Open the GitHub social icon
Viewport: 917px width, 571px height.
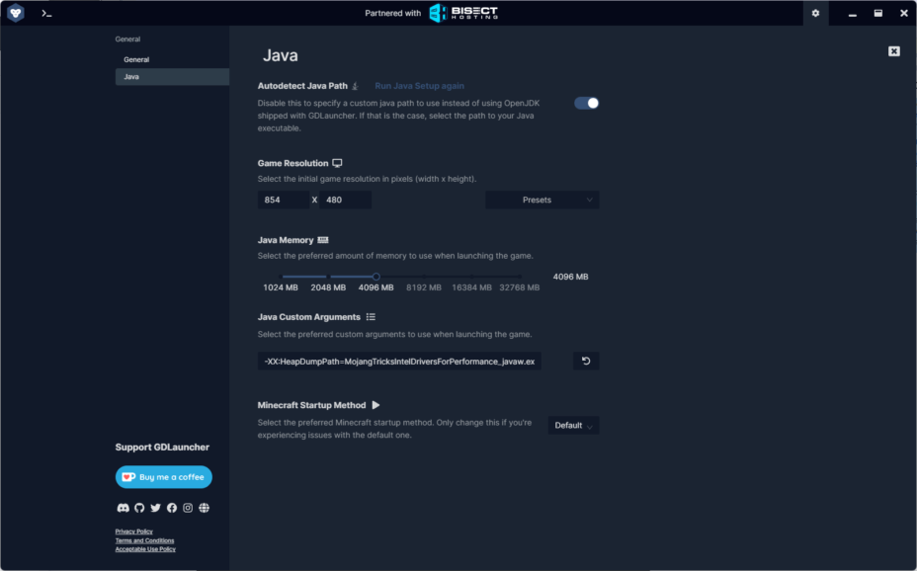pos(139,508)
